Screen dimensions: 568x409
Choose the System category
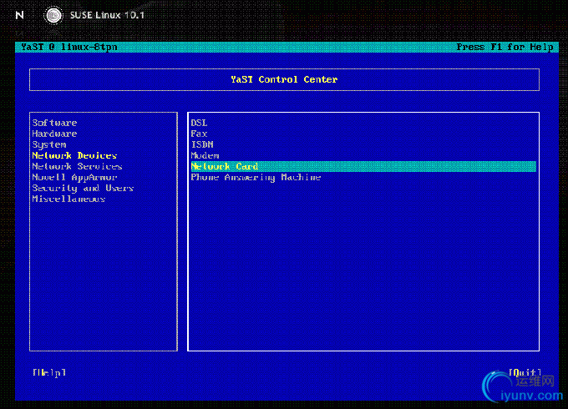point(49,144)
